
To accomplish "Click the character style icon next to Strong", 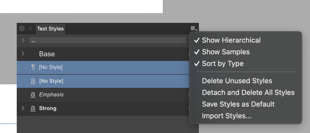I will pos(33,108).
